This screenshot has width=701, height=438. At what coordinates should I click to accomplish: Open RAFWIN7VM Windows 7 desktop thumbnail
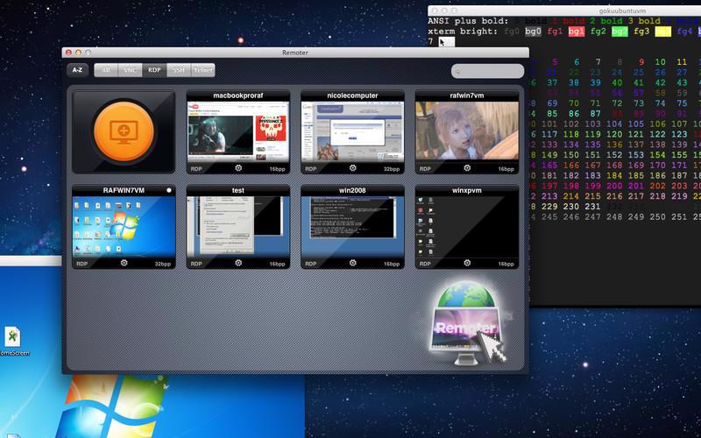point(124,227)
